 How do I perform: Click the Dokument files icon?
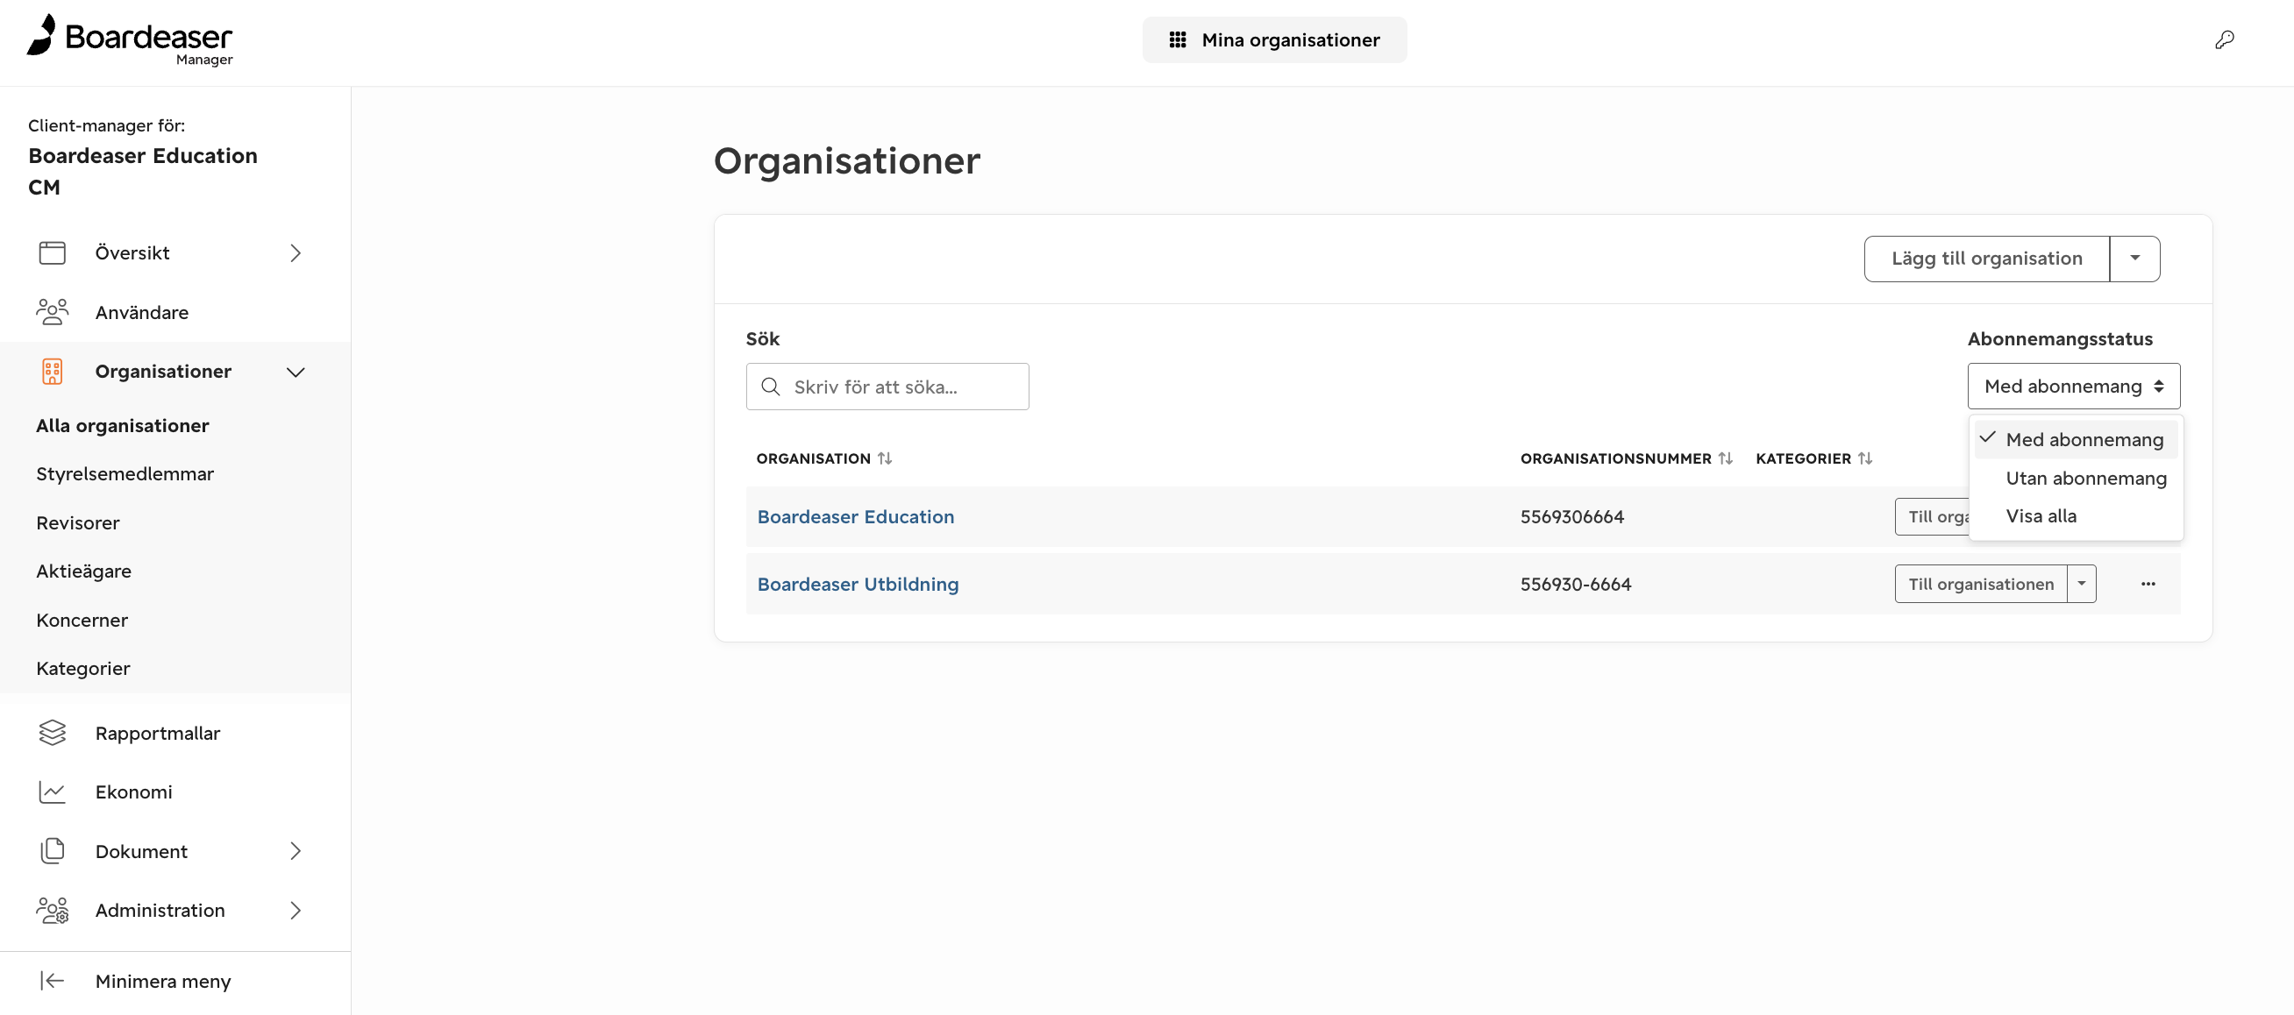pos(53,850)
